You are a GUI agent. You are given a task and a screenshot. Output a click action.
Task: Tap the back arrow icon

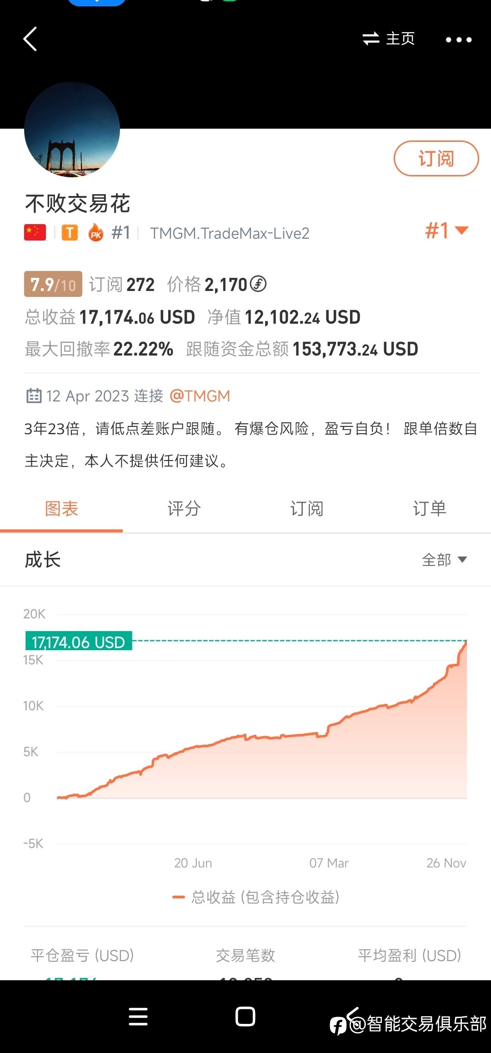pos(30,39)
